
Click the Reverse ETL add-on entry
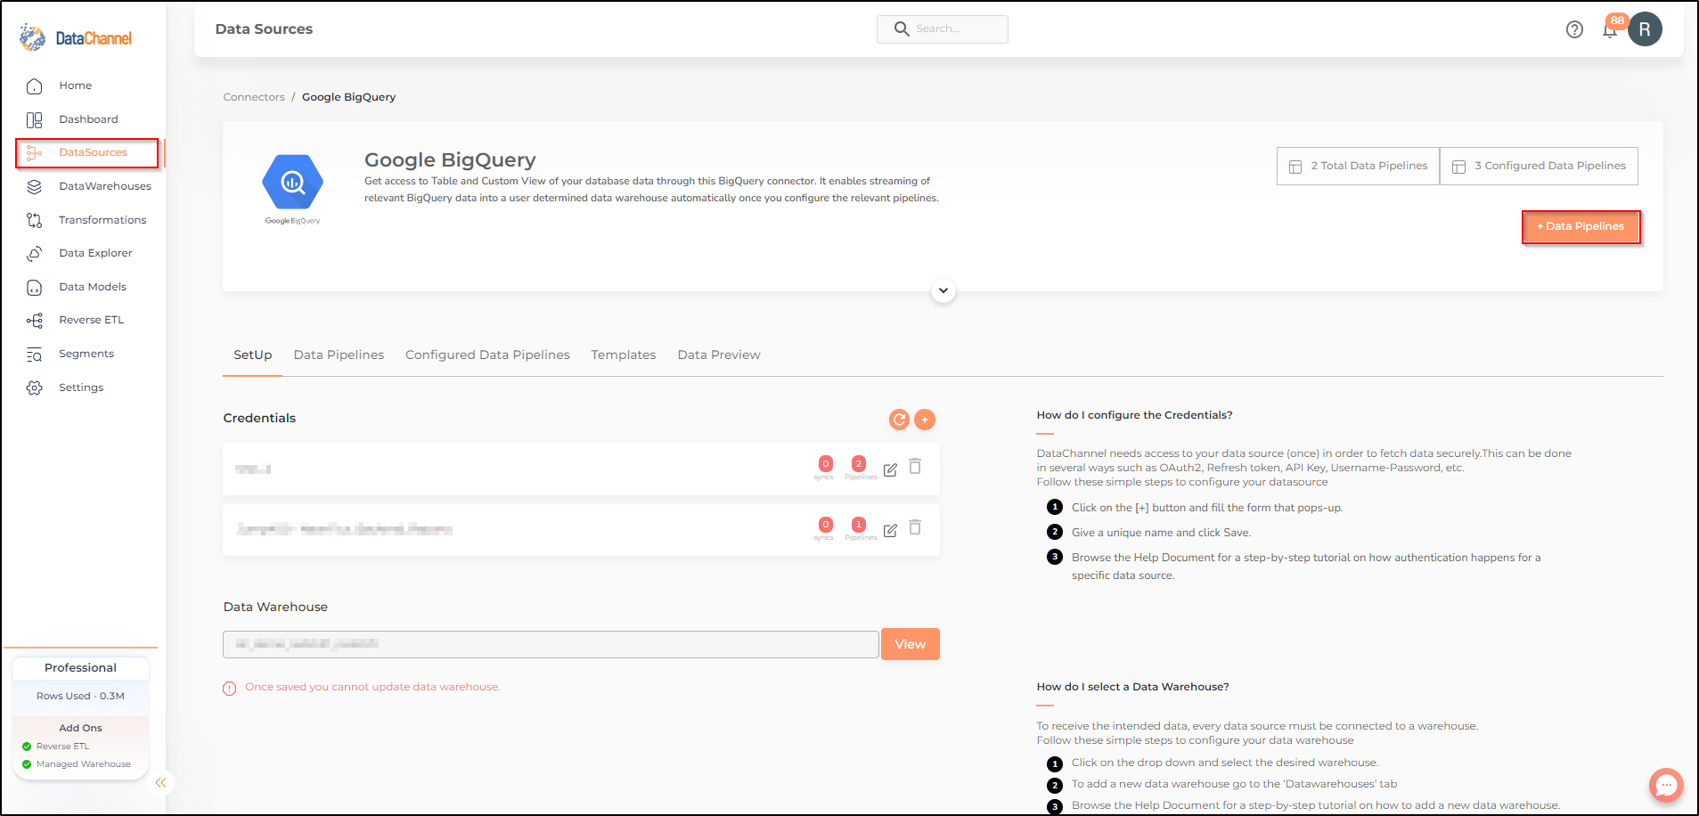(x=55, y=747)
